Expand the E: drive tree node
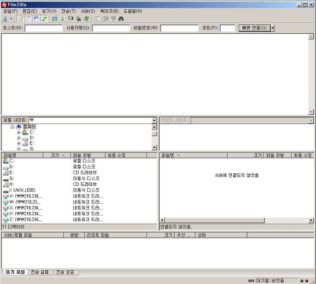The width and height of the screenshot is (316, 284). point(19,143)
